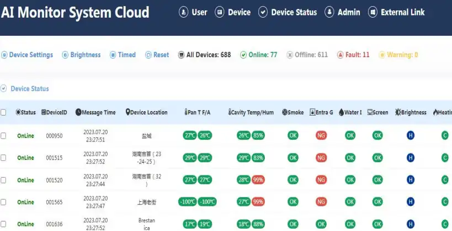Click the red NG badge for device 000950
This screenshot has width=452, height=231.
coord(321,135)
